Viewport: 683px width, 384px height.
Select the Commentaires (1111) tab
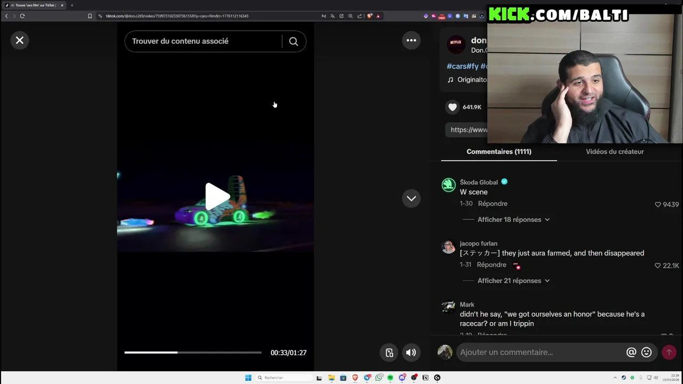pos(499,151)
